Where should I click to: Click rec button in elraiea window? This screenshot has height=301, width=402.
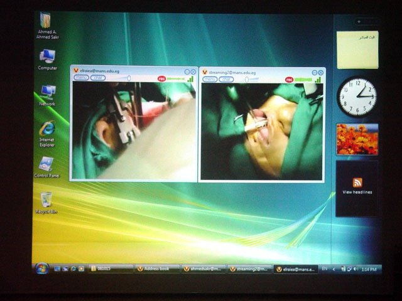[162, 79]
